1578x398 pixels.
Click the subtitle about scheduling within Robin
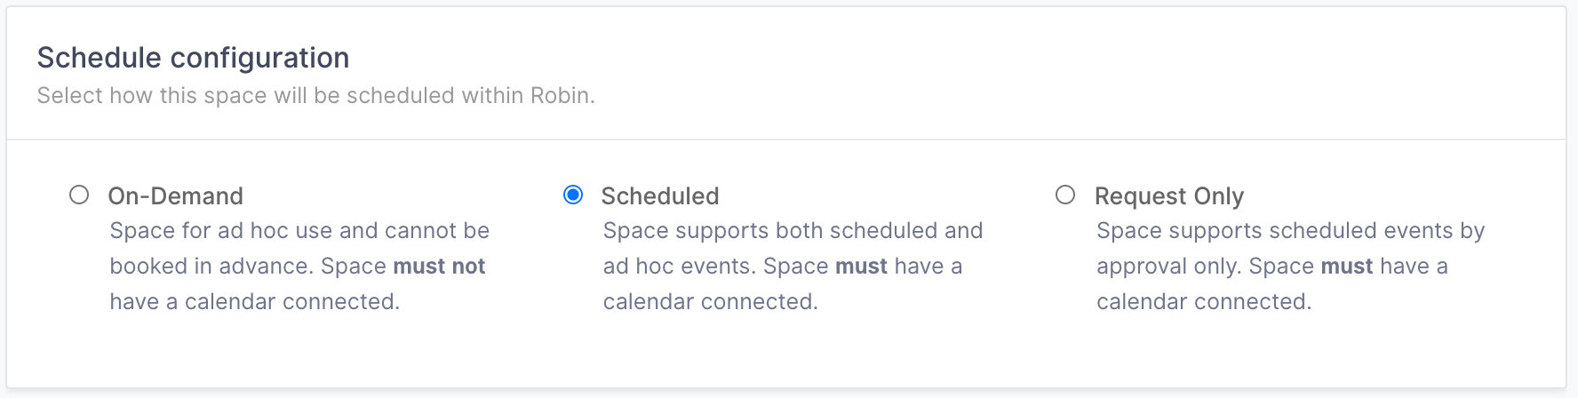click(x=315, y=95)
